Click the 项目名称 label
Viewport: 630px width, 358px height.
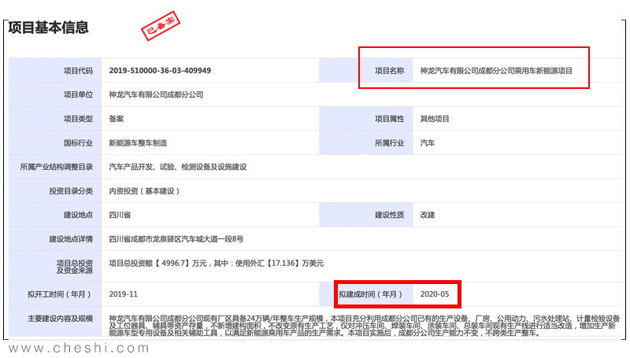pos(389,71)
